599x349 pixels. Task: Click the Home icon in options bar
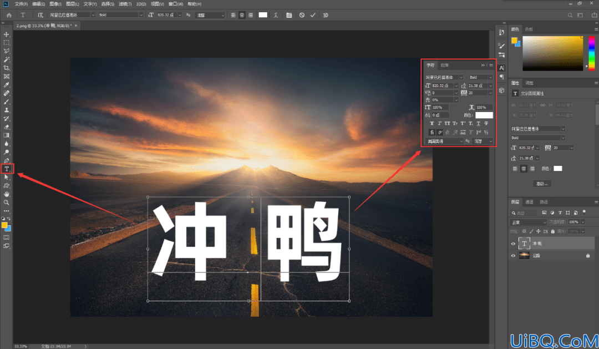9,16
